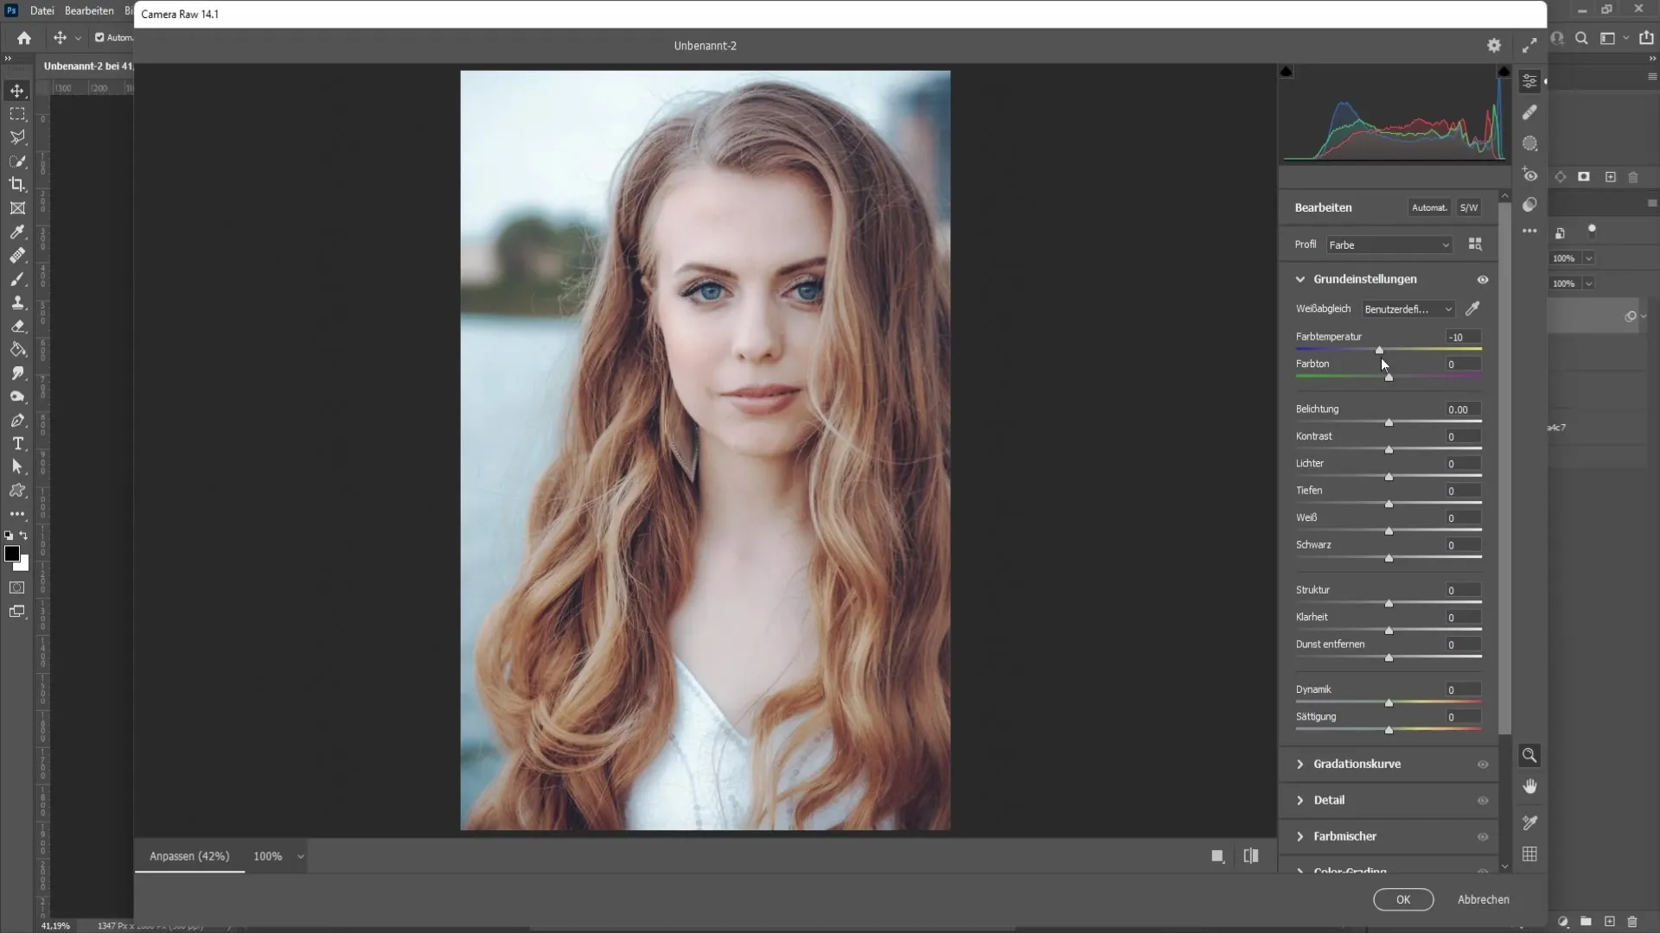Image resolution: width=1660 pixels, height=933 pixels.
Task: Toggle the Camera Raw grid overlay icon
Action: click(x=1529, y=854)
